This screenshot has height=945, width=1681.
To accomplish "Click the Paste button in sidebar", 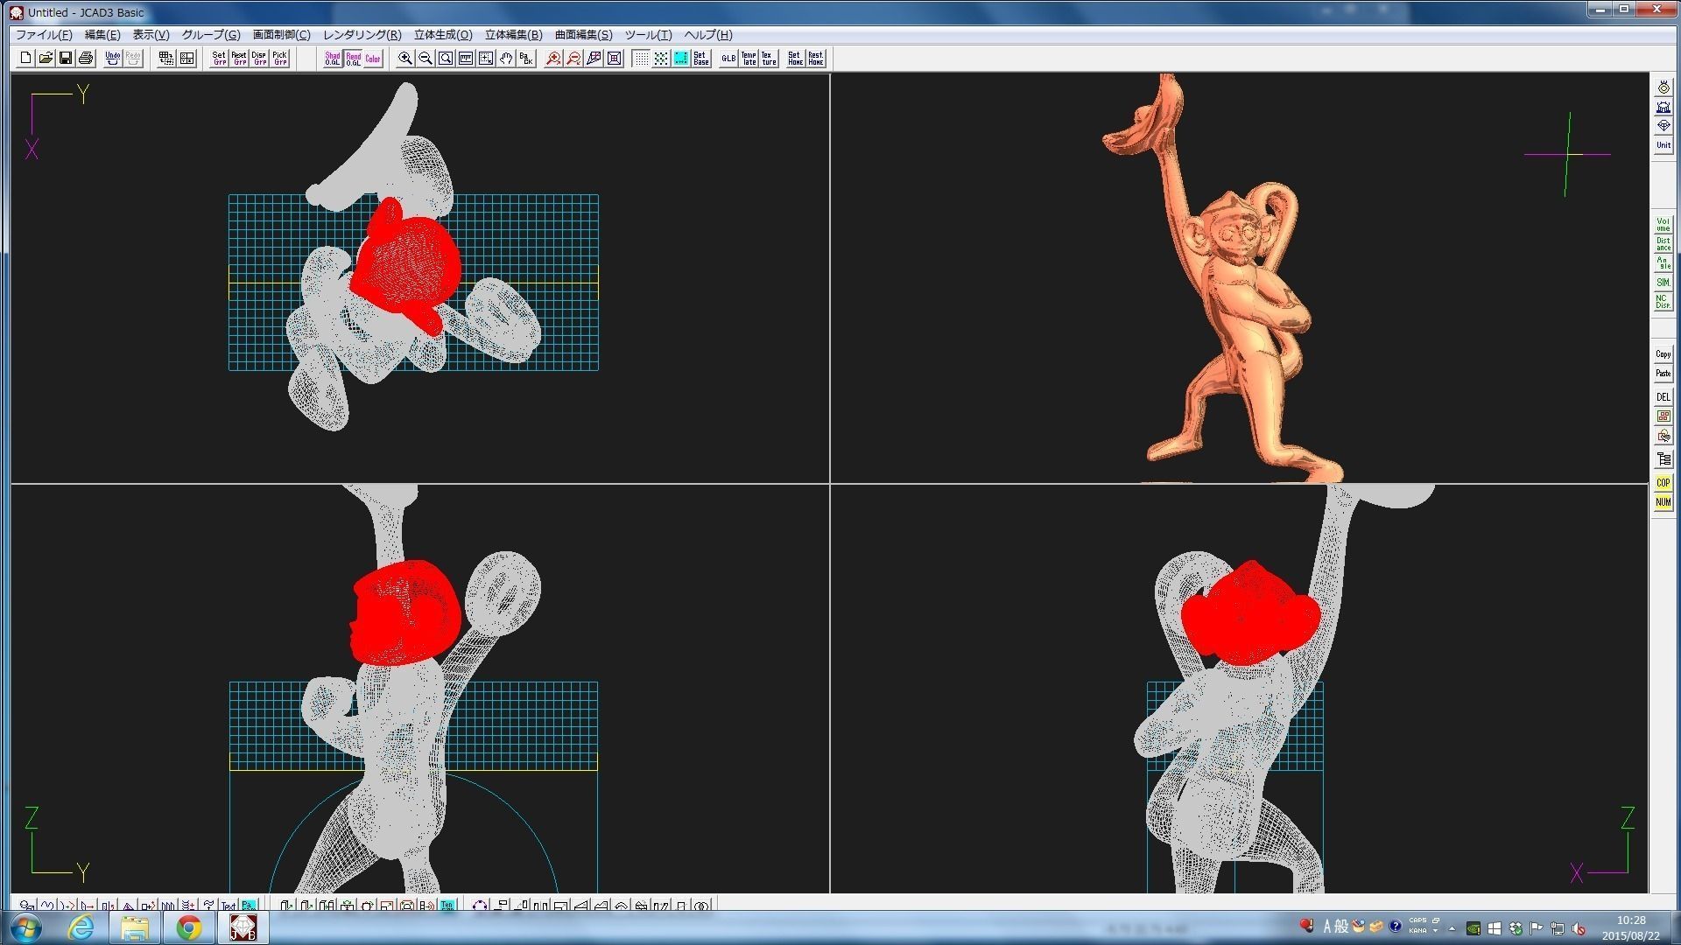I will (x=1663, y=374).
